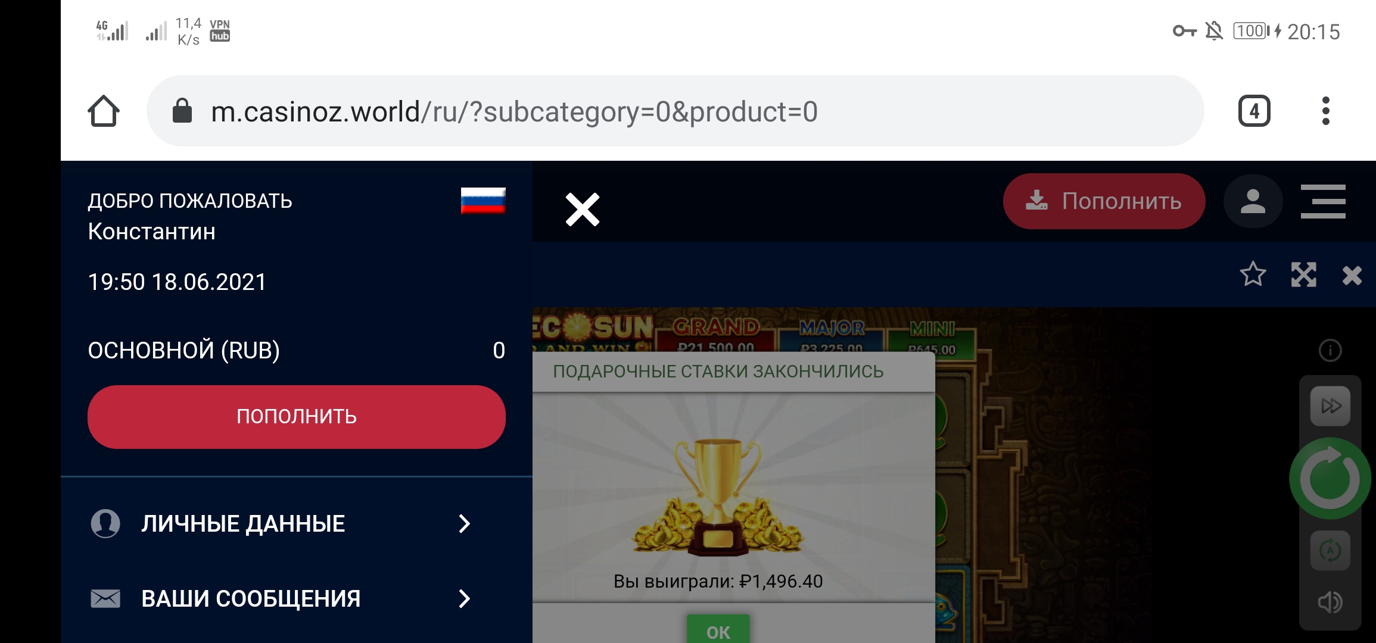The height and width of the screenshot is (643, 1376).
Task: Select language via Russian flag
Action: (x=483, y=201)
